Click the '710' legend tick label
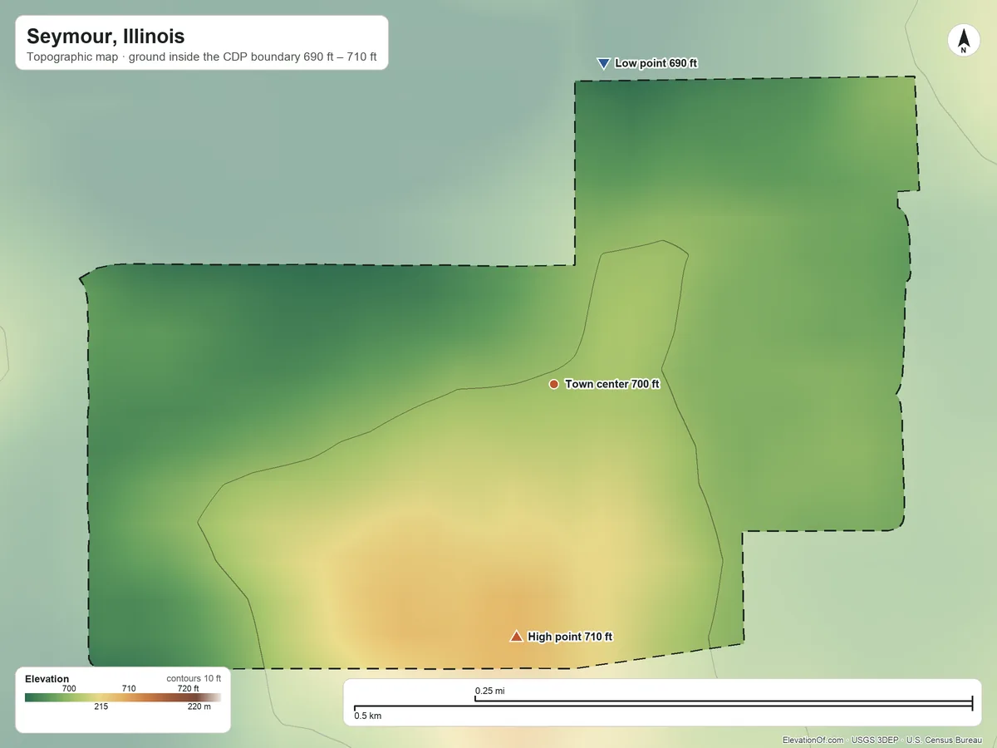The height and width of the screenshot is (748, 997). (129, 688)
